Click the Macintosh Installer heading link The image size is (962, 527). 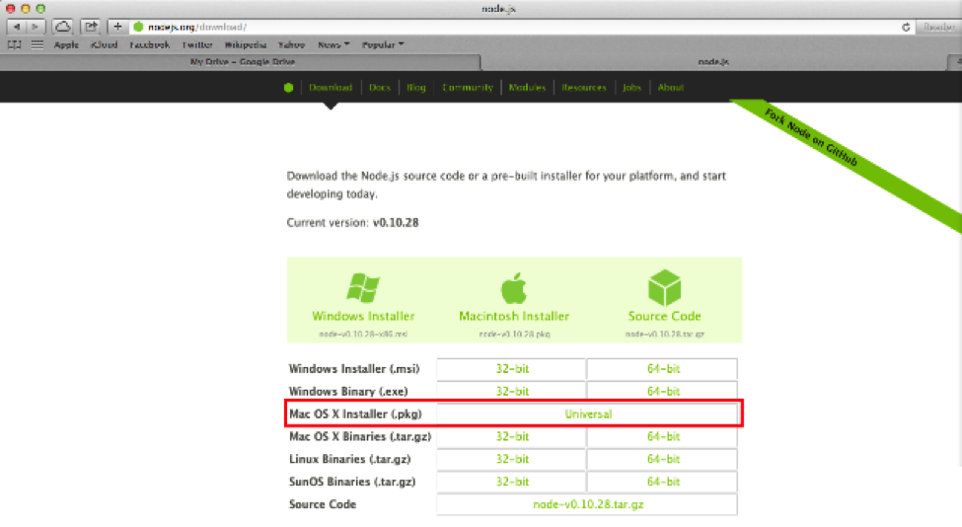514,317
